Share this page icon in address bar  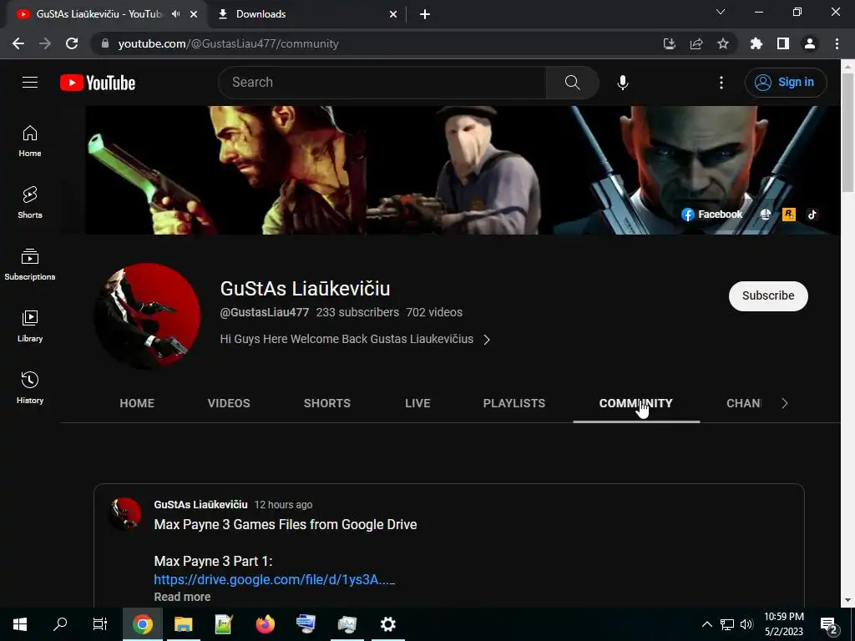tap(696, 43)
